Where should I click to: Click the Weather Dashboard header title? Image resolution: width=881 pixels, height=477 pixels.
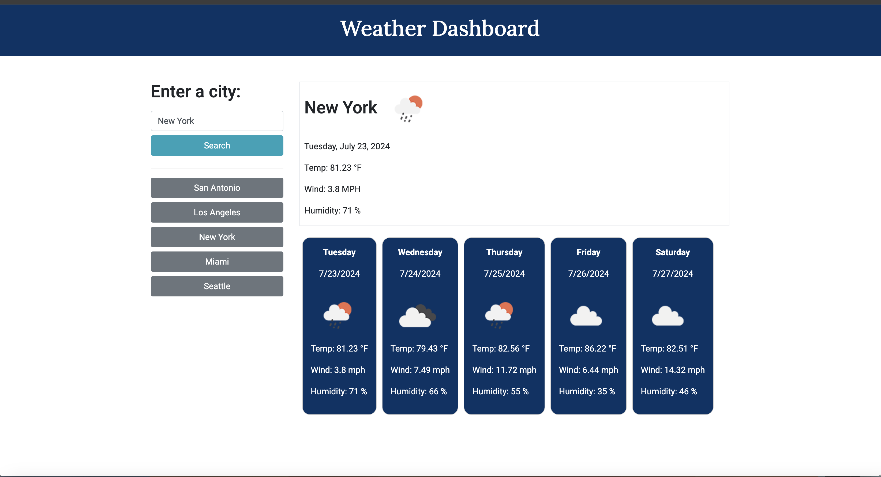tap(440, 28)
